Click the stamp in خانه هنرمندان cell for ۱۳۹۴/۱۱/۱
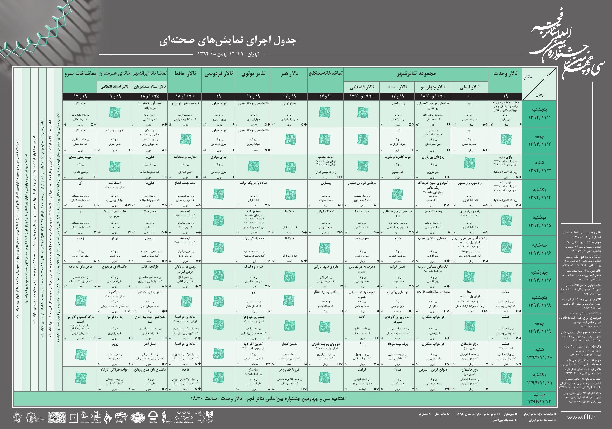Image resolution: width=612 pixels, height=429 pixels. (x=115, y=113)
